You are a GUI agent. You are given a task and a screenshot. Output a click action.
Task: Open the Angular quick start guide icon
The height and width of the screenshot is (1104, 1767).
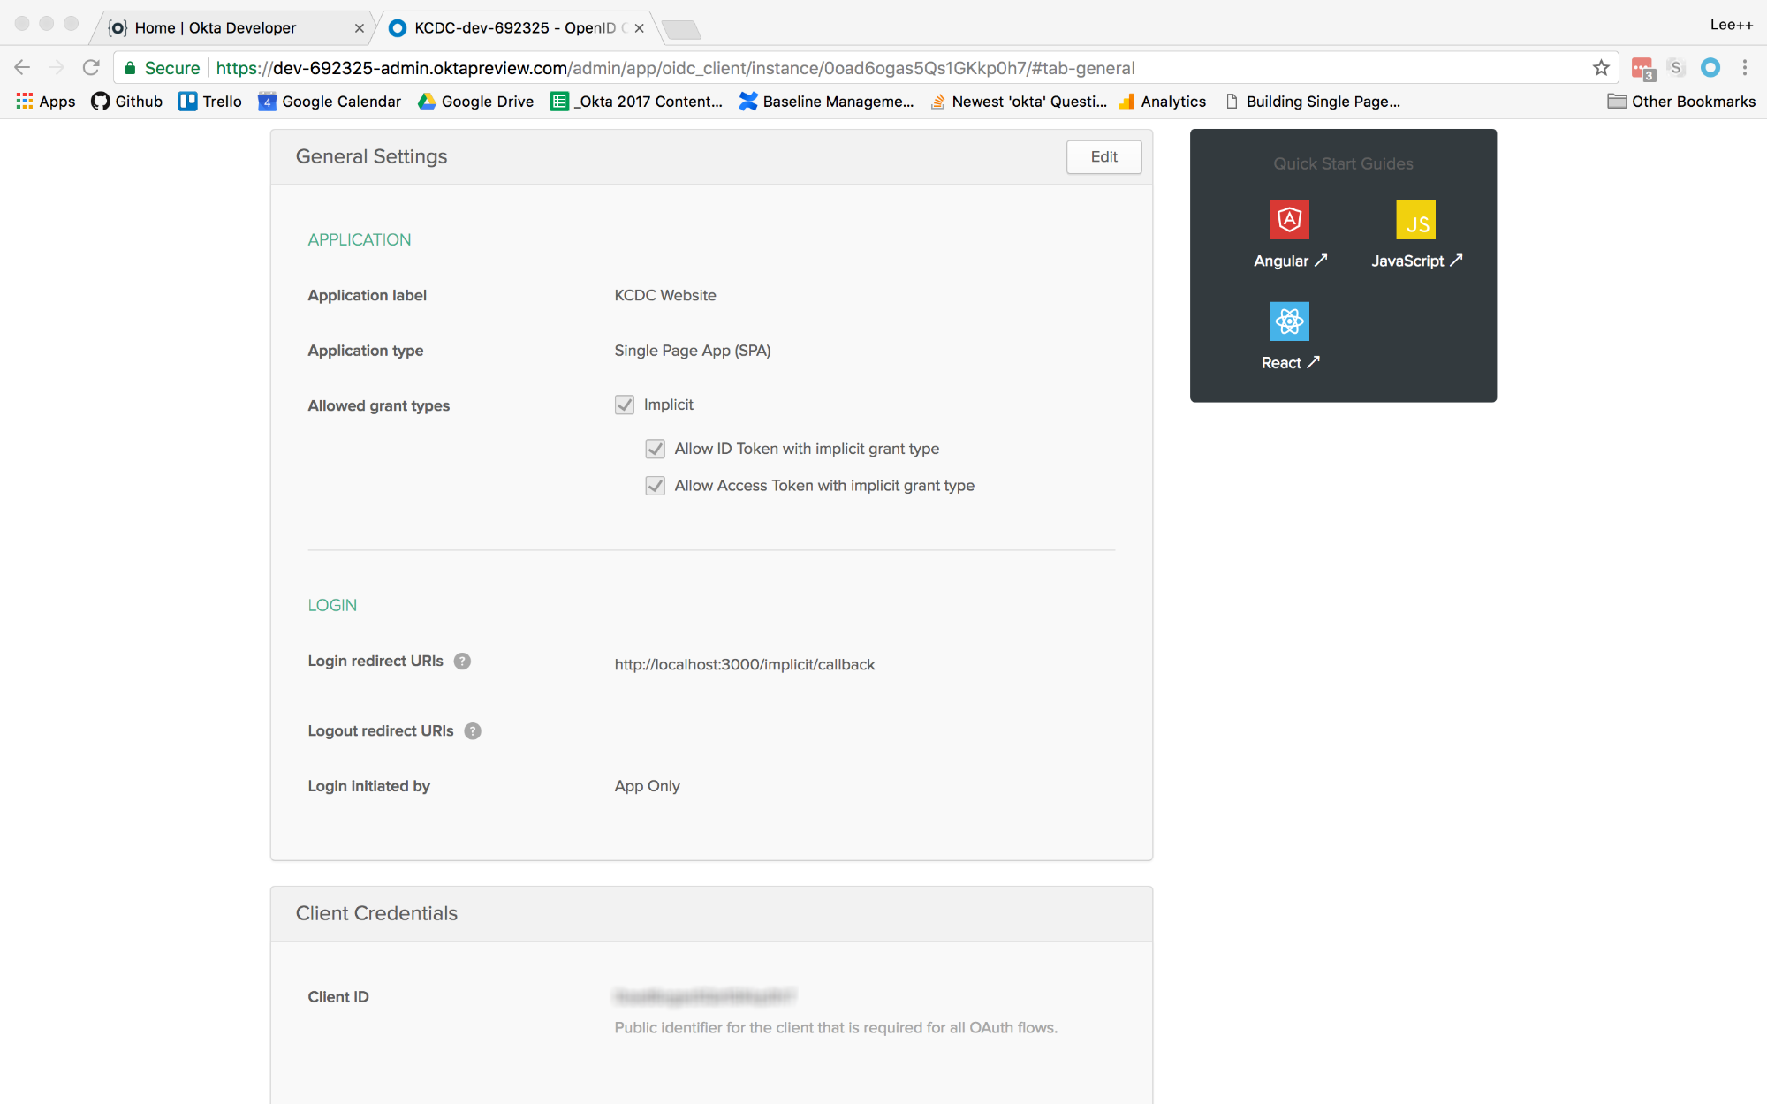[1289, 220]
